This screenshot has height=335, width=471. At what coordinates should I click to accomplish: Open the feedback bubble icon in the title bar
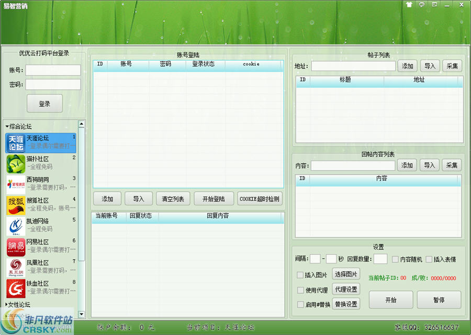click(421, 5)
